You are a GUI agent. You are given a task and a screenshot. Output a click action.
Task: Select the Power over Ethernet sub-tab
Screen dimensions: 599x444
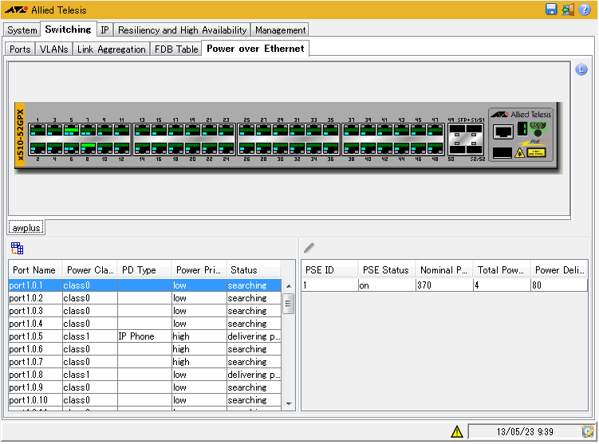coord(255,49)
